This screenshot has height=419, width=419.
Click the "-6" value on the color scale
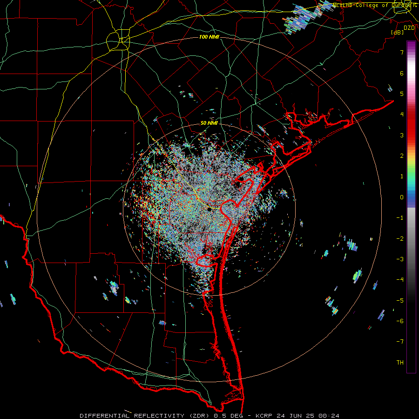[x=400, y=321]
